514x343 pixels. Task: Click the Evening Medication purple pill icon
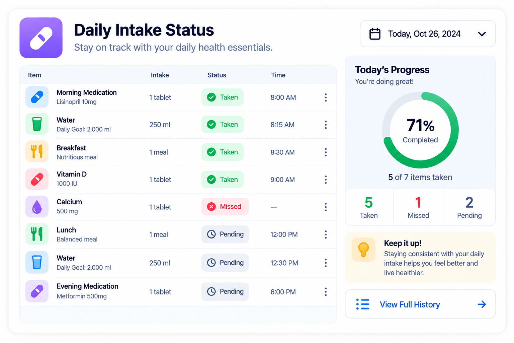click(x=37, y=291)
